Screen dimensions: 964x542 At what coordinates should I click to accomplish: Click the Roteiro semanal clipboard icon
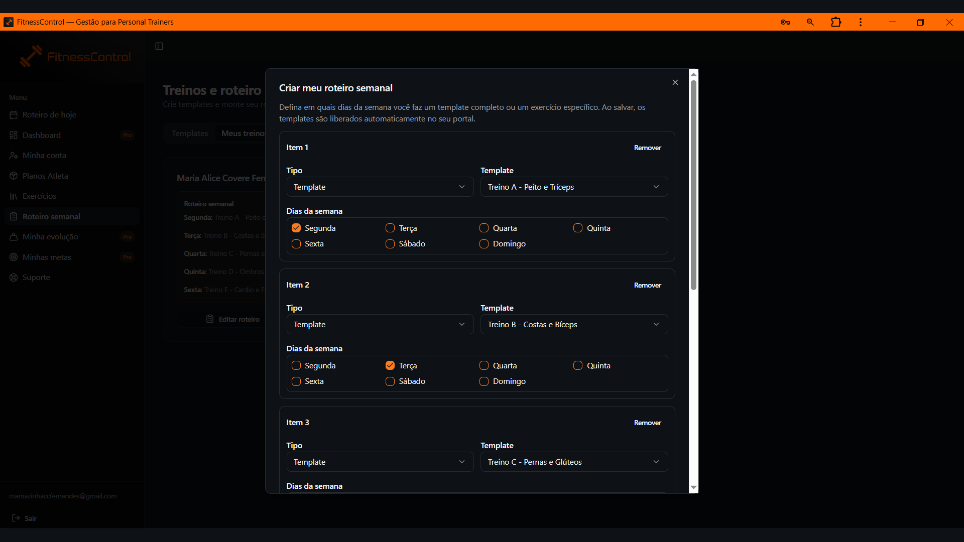[x=14, y=216]
